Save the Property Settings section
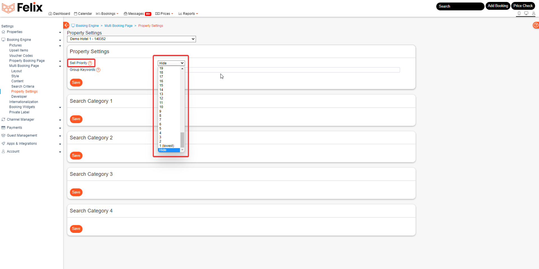539x269 pixels. pyautogui.click(x=76, y=83)
